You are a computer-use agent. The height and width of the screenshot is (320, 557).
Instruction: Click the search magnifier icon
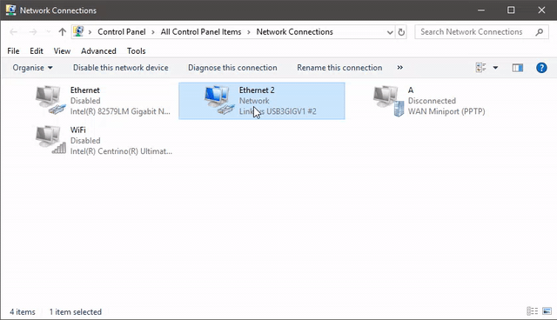point(540,32)
